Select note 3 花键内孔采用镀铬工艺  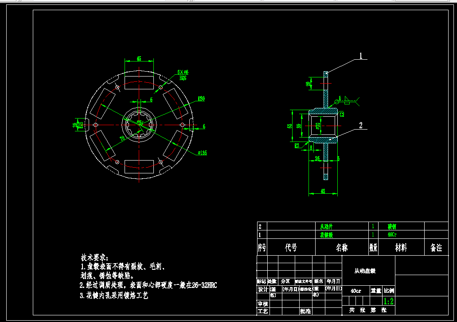click(114, 295)
